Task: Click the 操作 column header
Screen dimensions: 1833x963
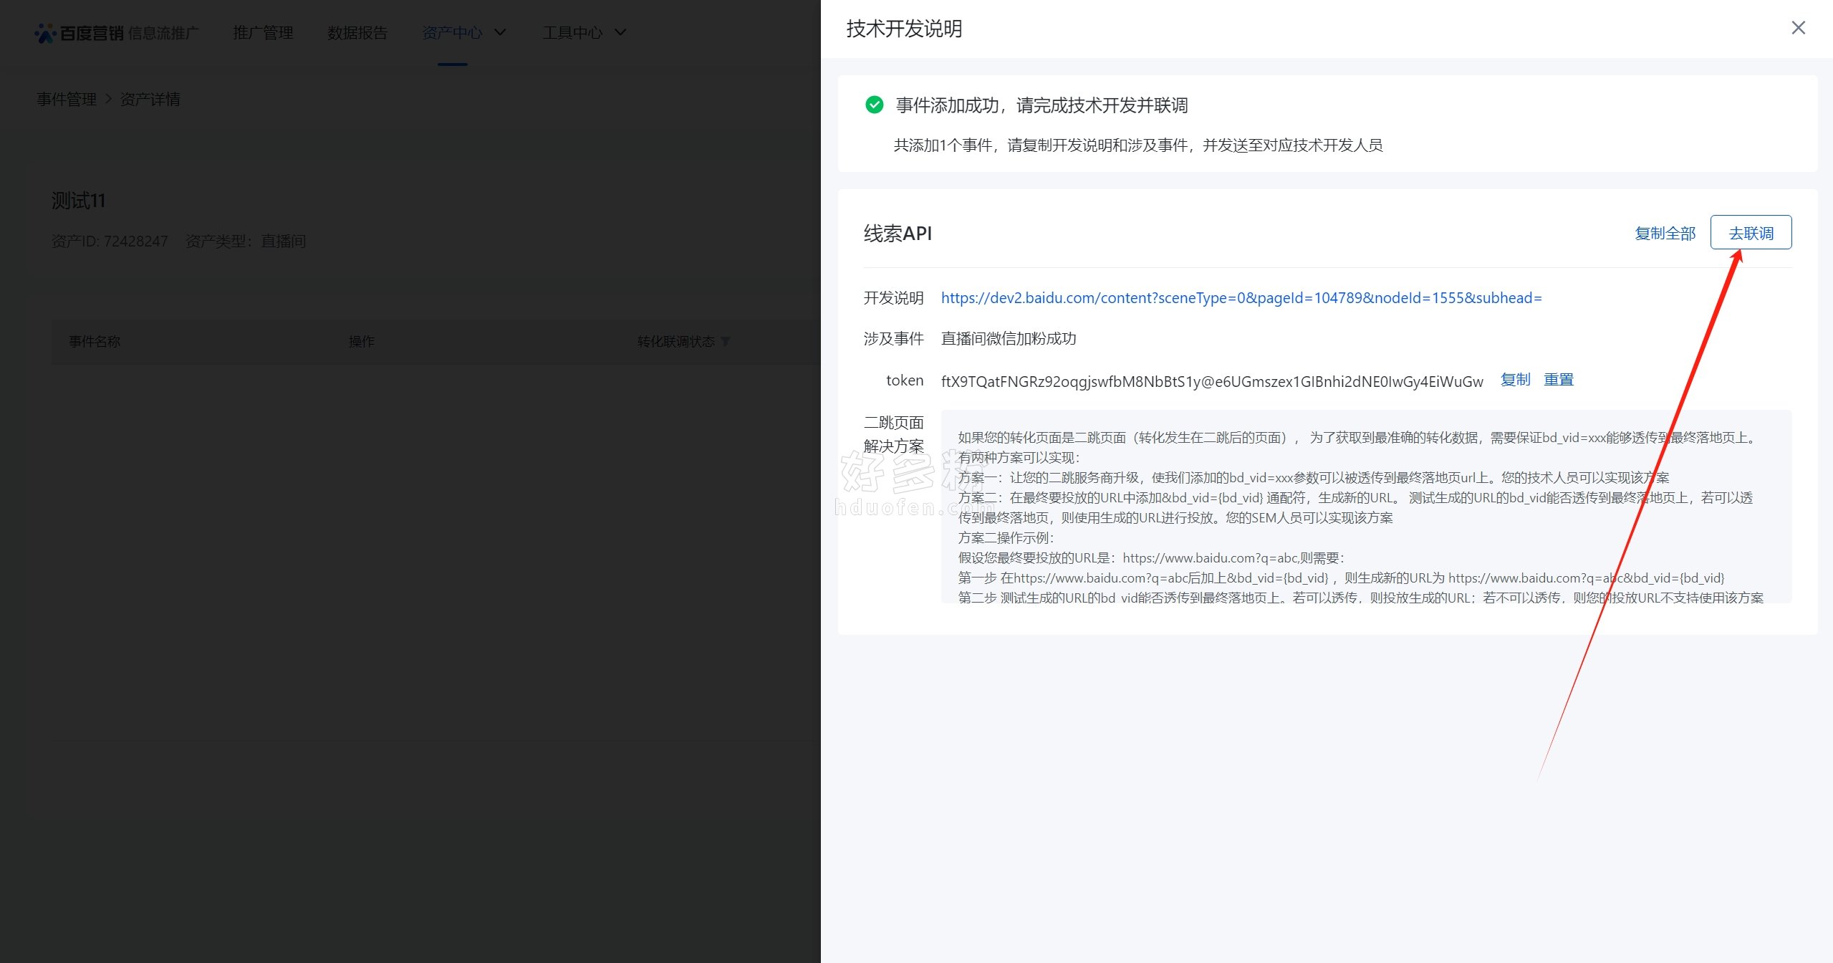Action: (x=362, y=342)
